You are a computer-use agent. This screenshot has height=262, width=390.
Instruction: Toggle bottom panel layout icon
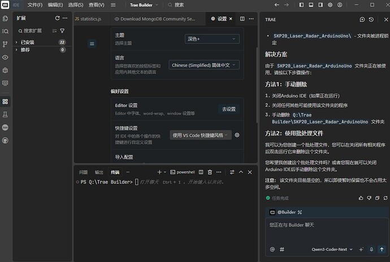(x=311, y=5)
